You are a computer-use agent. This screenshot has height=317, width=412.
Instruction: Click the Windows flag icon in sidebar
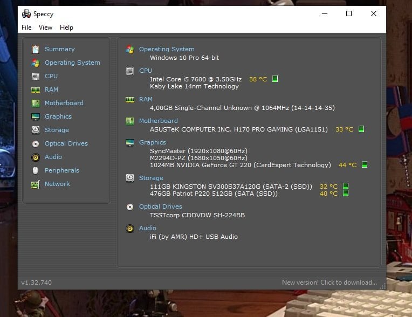[36, 63]
